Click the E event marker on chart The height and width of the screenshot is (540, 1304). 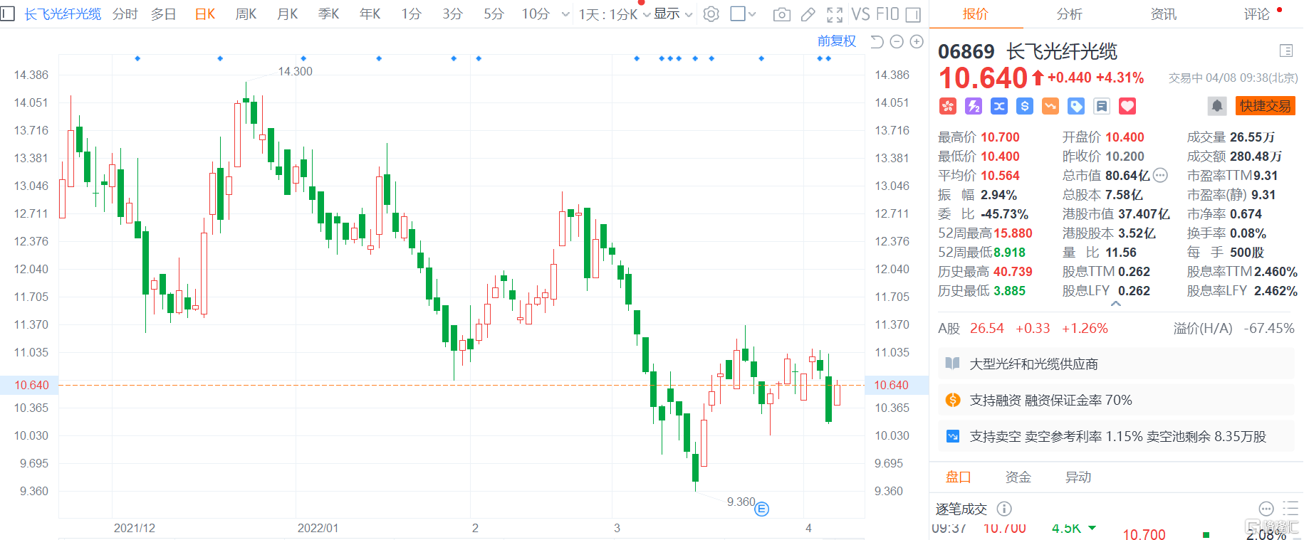tap(761, 509)
